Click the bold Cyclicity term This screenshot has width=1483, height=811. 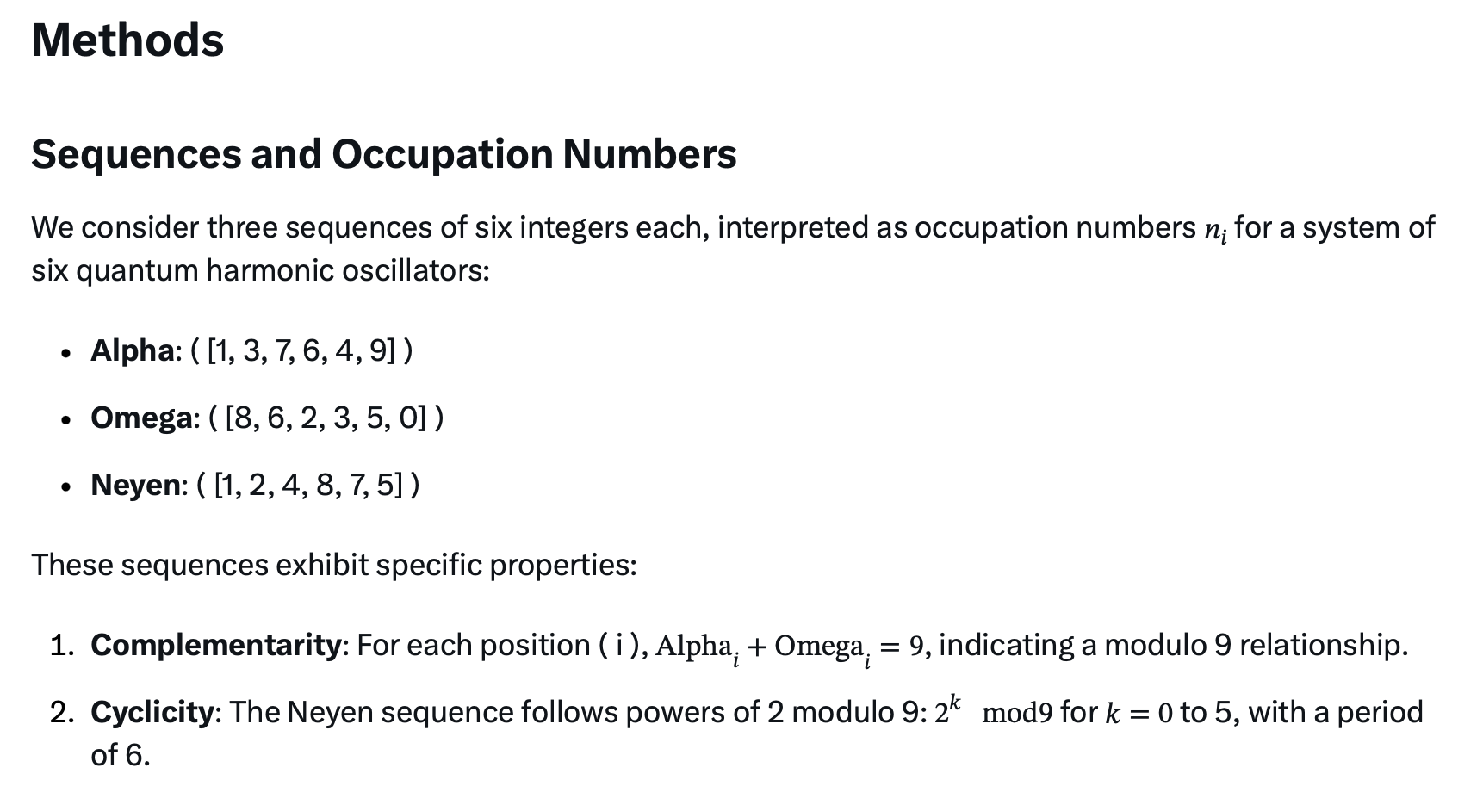coord(152,712)
